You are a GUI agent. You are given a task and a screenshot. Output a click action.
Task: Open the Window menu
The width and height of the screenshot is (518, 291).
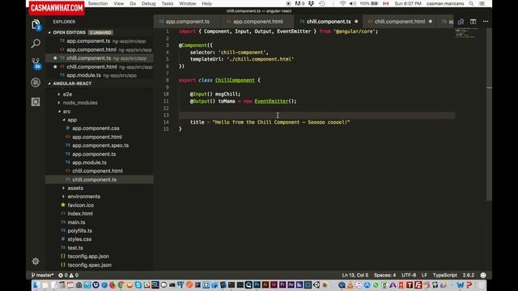tap(188, 3)
